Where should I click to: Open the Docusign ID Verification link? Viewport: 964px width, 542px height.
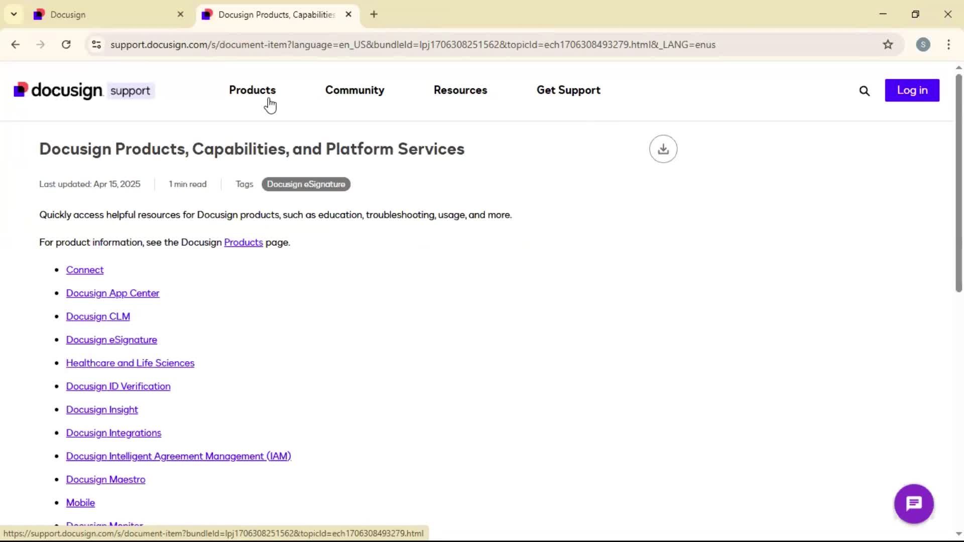118,386
